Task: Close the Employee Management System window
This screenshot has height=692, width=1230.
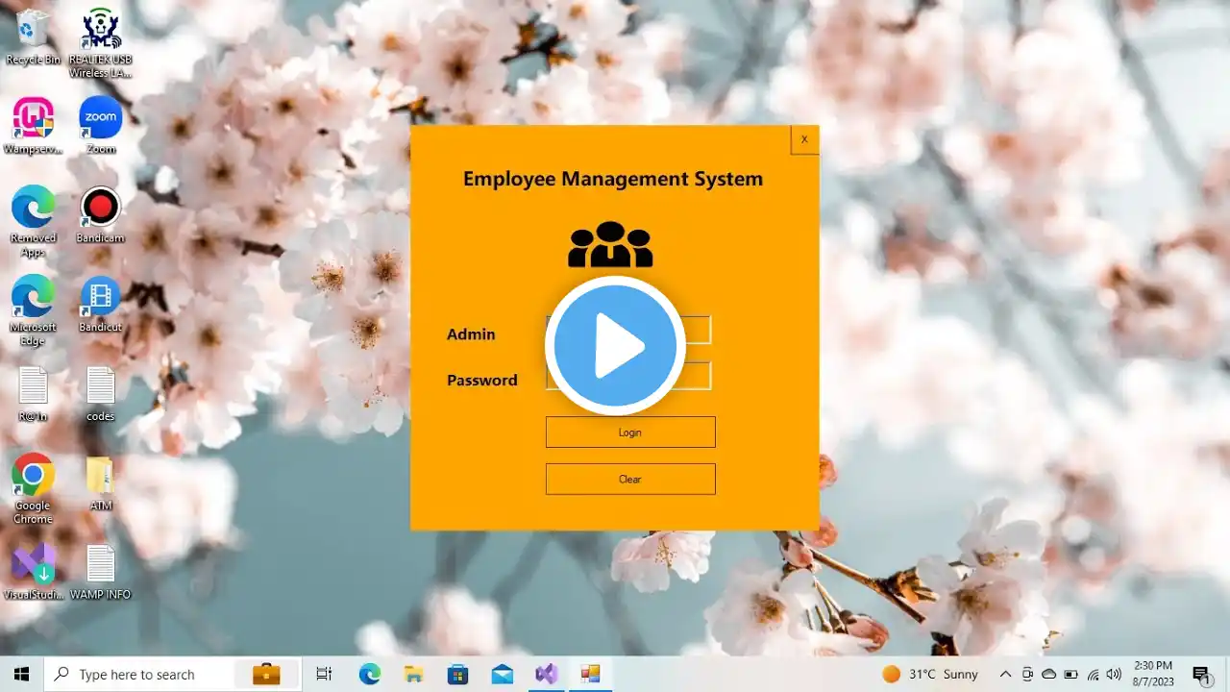Action: pos(804,139)
